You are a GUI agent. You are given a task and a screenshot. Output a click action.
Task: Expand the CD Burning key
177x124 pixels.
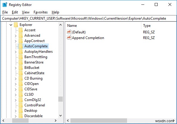click(x=16, y=79)
